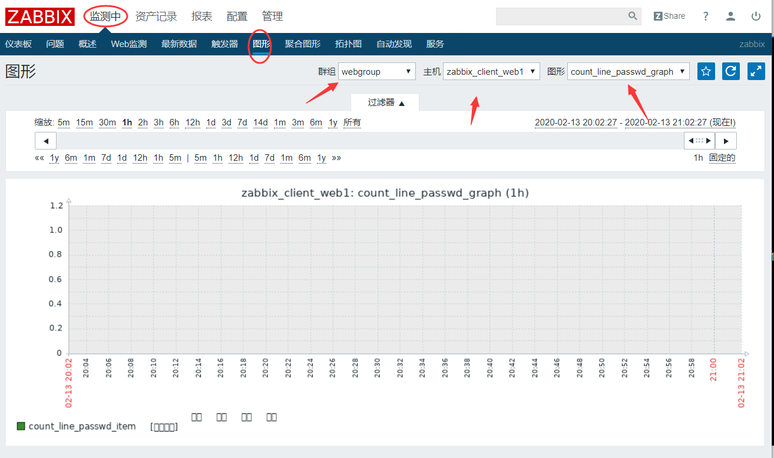774x458 pixels.
Task: Open the 报表 main menu
Action: click(x=202, y=16)
